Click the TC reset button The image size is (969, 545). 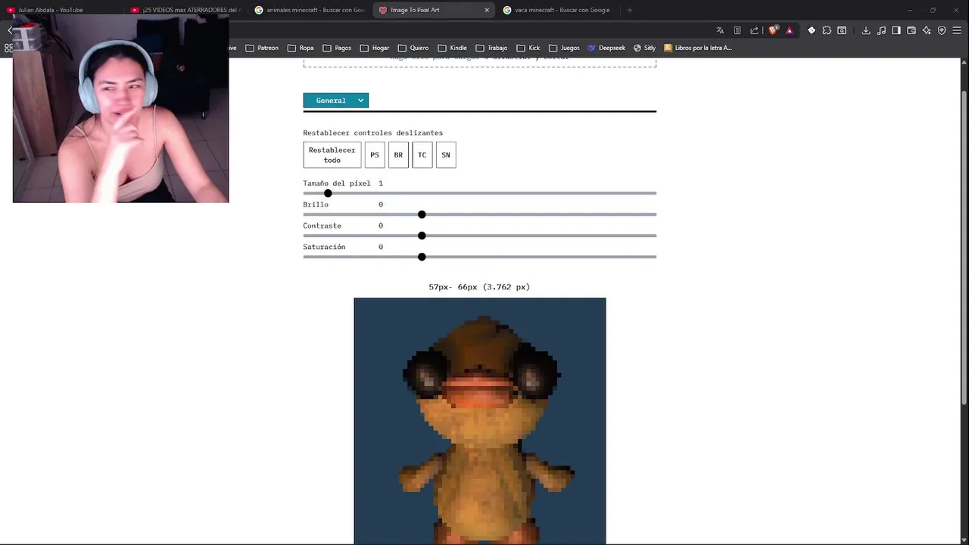(x=422, y=155)
